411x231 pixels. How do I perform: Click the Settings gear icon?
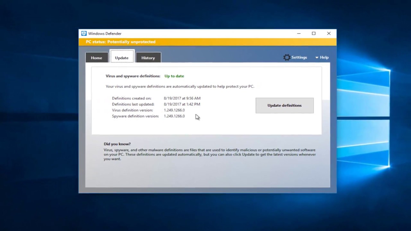tap(287, 57)
